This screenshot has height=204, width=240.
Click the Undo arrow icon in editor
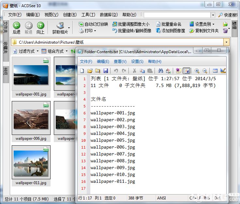tap(116, 71)
